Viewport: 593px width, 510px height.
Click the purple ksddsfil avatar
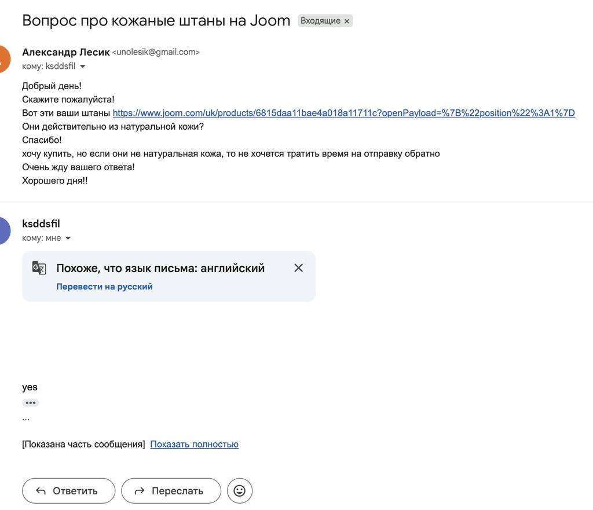[x=3, y=230]
